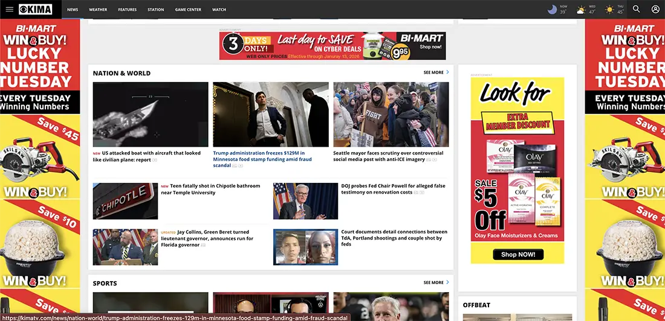Screen dimensions: 665x321
Task: Click the THU sunny forecast icon
Action: coord(609,9)
